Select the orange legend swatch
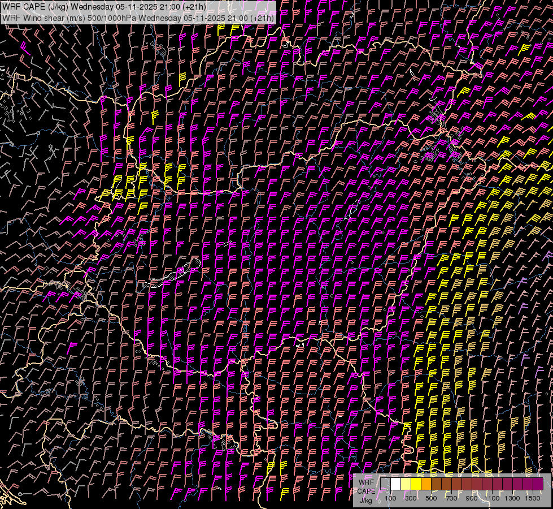The image size is (553, 509). click(426, 484)
